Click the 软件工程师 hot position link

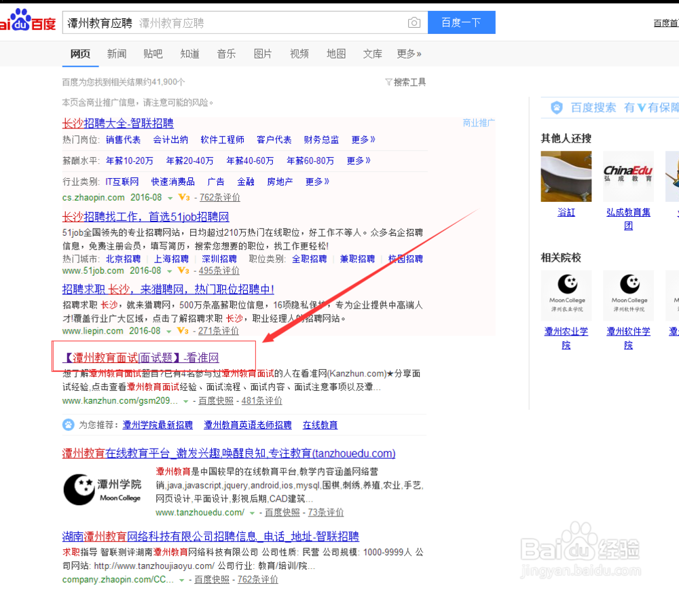click(222, 139)
